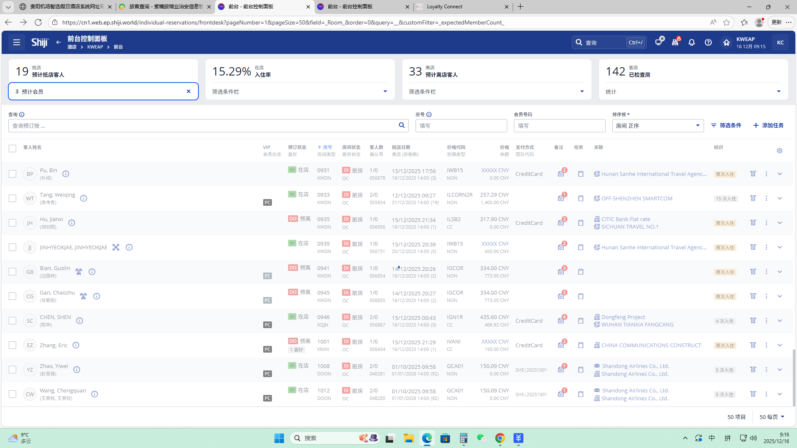Click task clipboard icon for Hu, Jianxi row

click(581, 223)
